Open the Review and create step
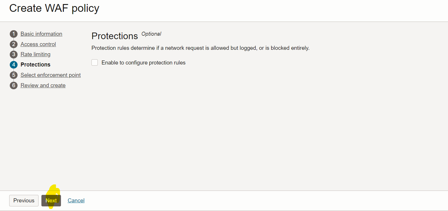This screenshot has height=211, width=448. point(43,85)
